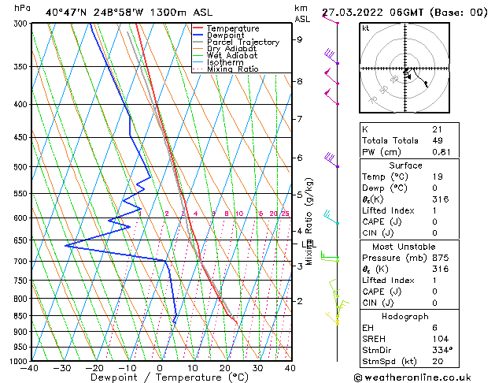This screenshot has width=495, height=383.
Task: Click the '500' pressure axis label
Action: [x=22, y=167]
